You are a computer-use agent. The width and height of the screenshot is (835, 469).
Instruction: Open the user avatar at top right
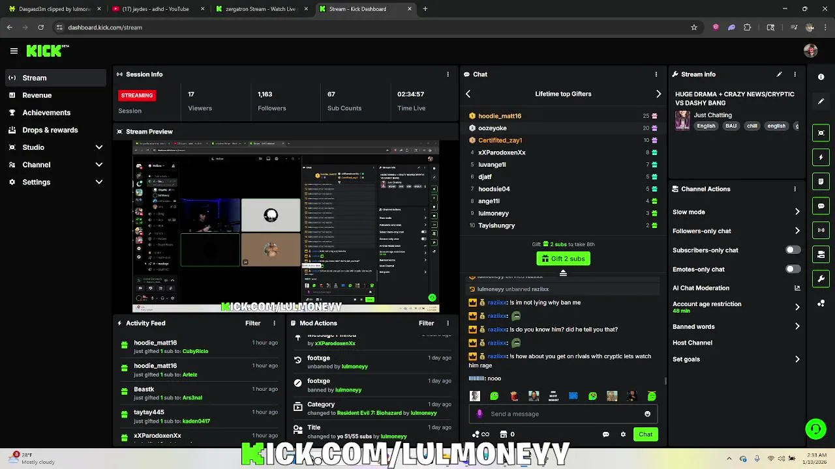tap(811, 51)
